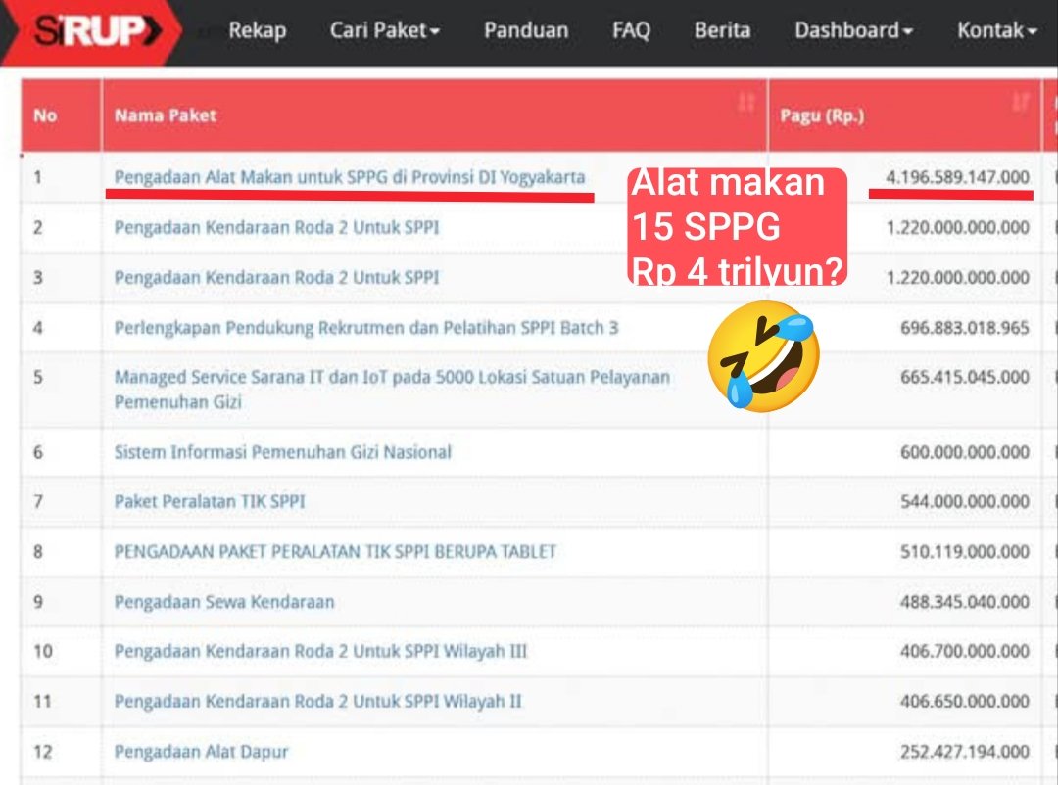This screenshot has width=1058, height=785.
Task: Open Kendaraan Roda 2 SPPI Wilayah II
Action: (317, 702)
